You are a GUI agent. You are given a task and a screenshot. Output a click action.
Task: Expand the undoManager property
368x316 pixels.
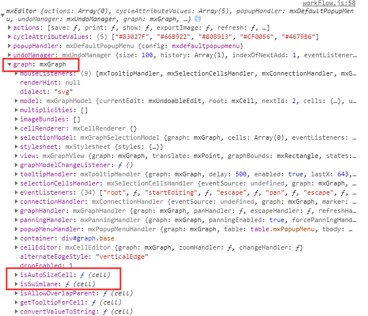coord(9,55)
